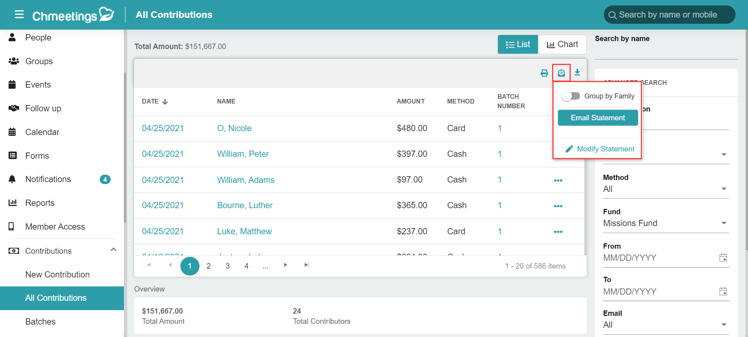
Task: Open contributor Luke, Matthew
Action: pyautogui.click(x=244, y=231)
